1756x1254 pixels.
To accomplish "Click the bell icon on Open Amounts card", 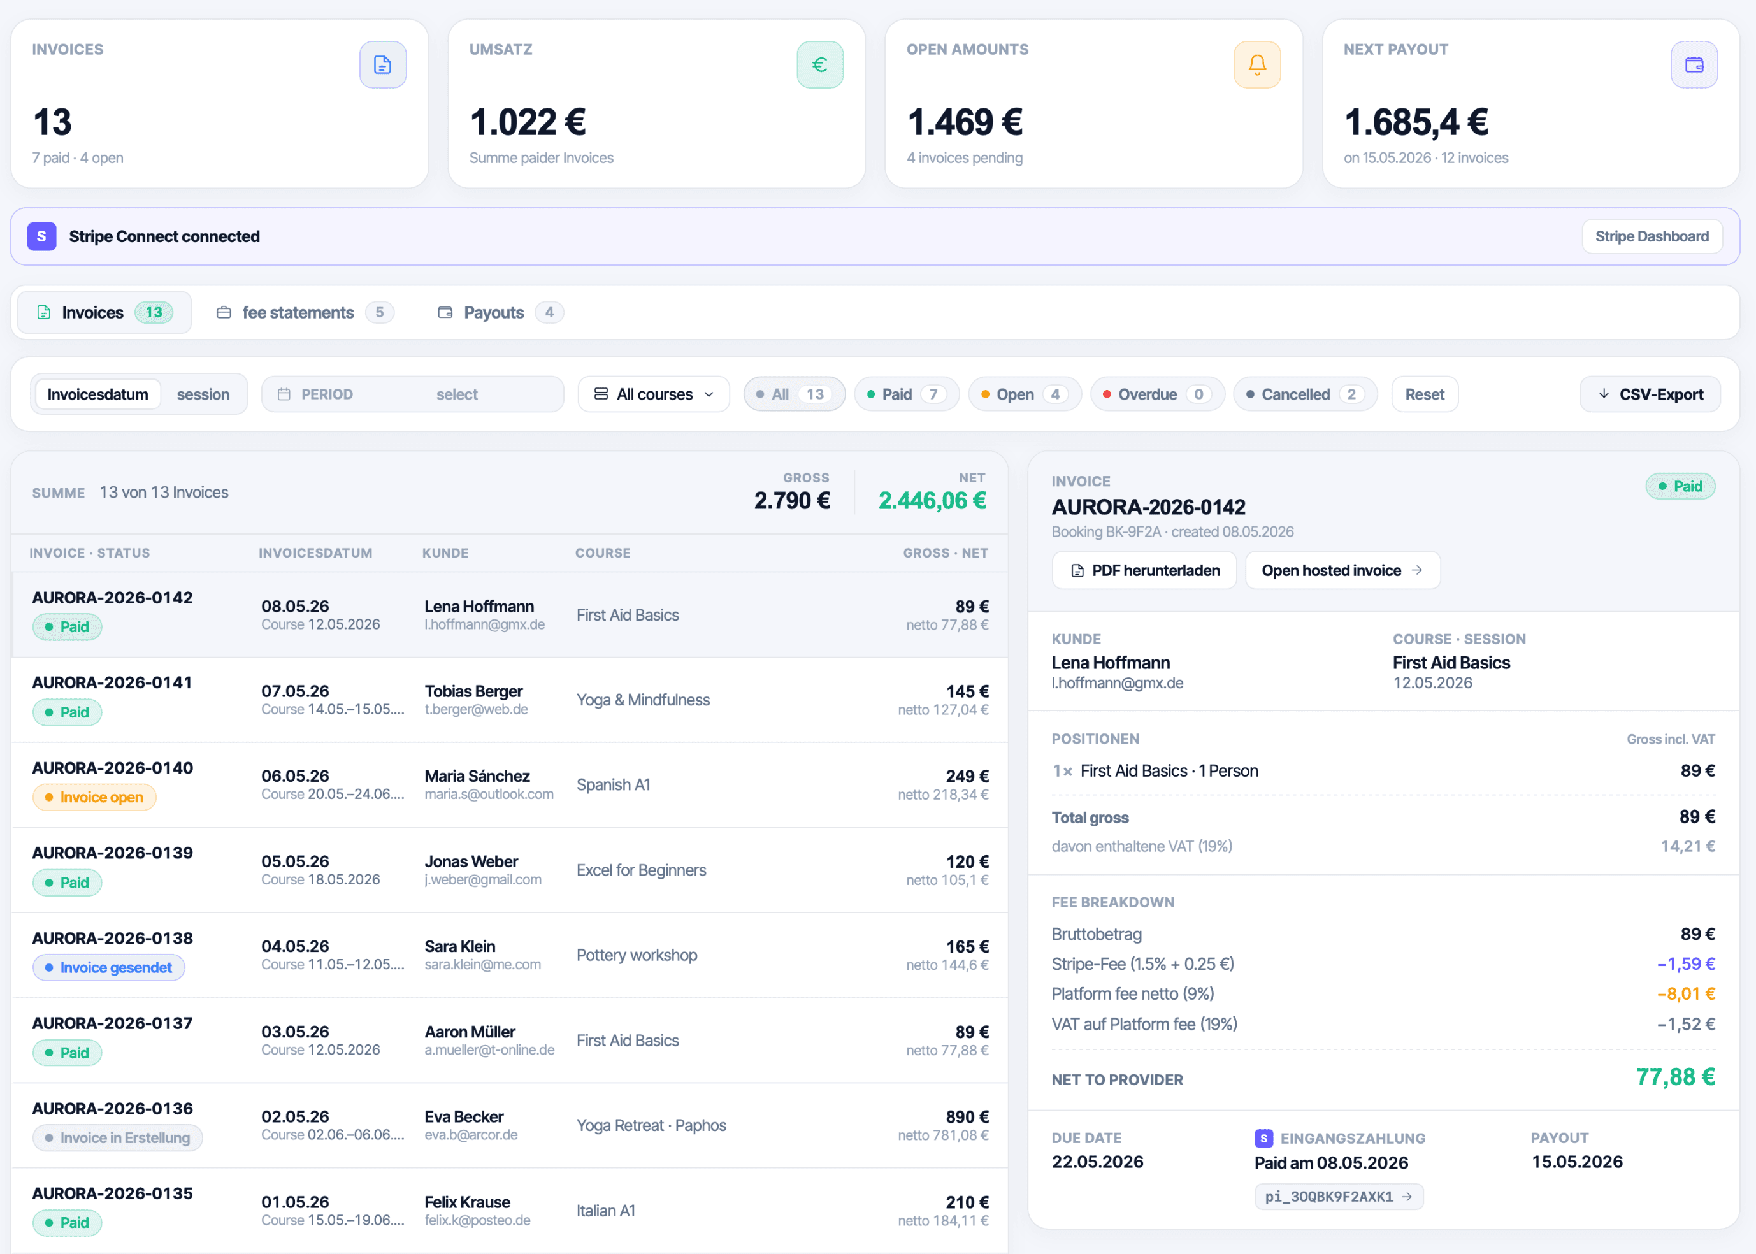I will (x=1256, y=65).
